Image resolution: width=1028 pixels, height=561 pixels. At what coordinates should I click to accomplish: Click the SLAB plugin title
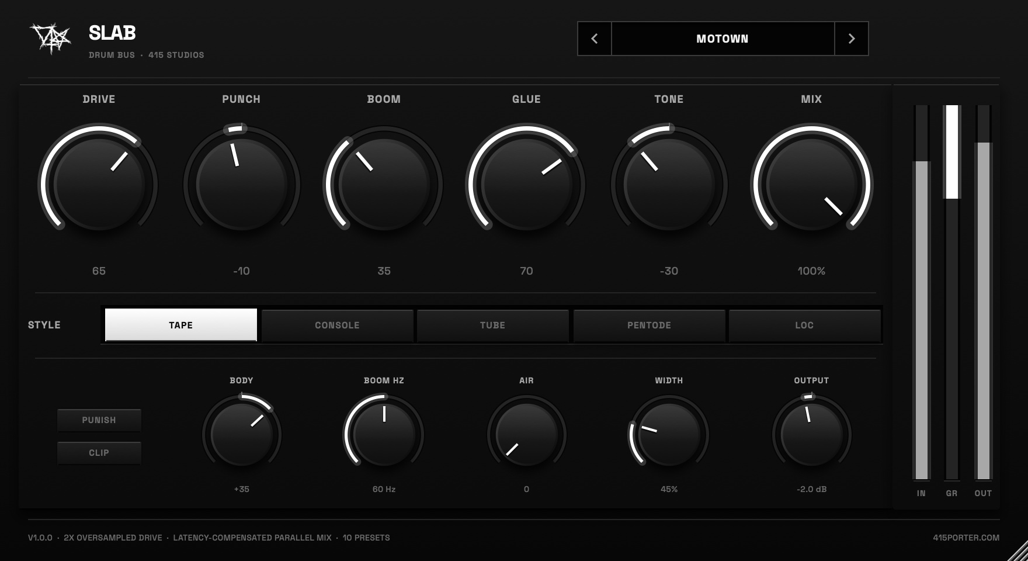point(112,33)
